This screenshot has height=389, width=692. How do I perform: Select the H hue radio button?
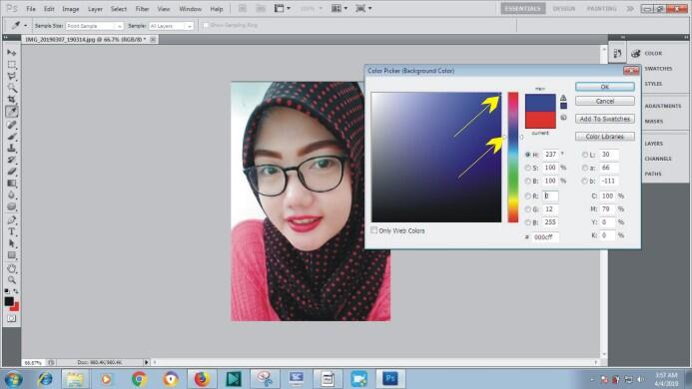[527, 155]
